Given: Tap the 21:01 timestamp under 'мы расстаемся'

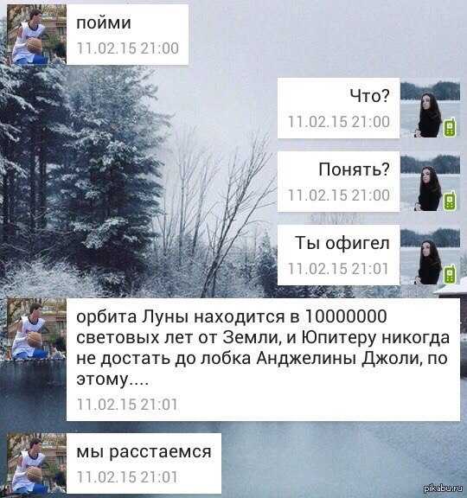Looking at the screenshot, I should coord(127,477).
